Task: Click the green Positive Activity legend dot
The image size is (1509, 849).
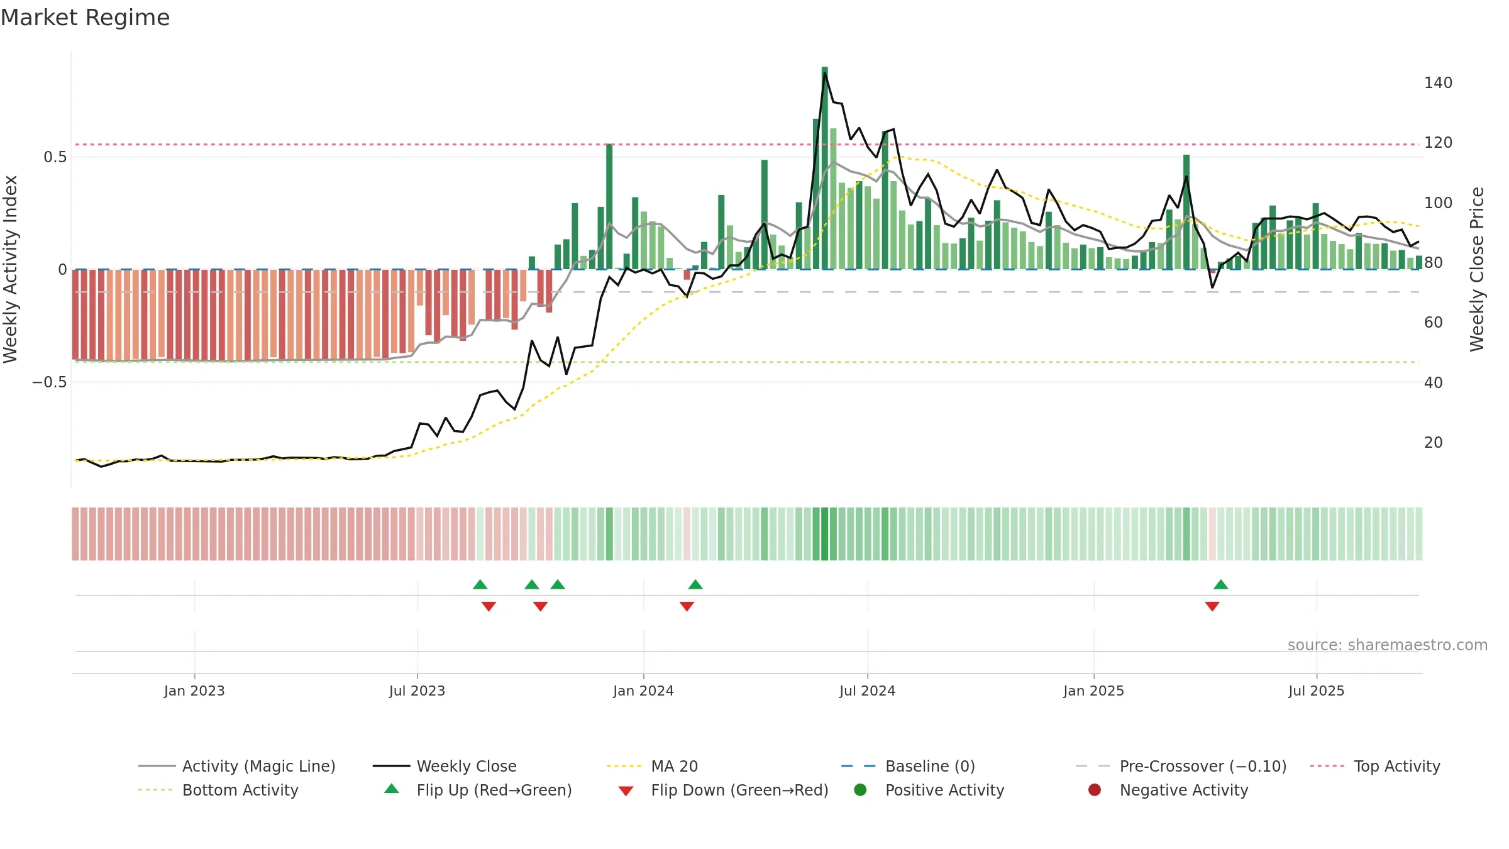Action: (860, 790)
